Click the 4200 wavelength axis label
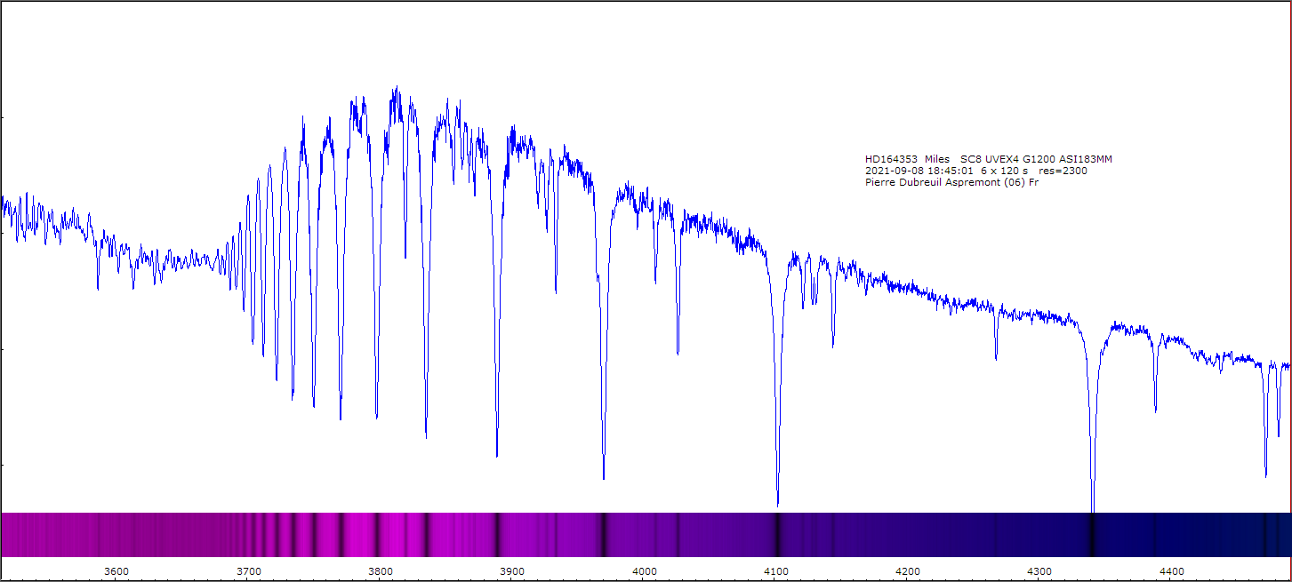 click(908, 570)
